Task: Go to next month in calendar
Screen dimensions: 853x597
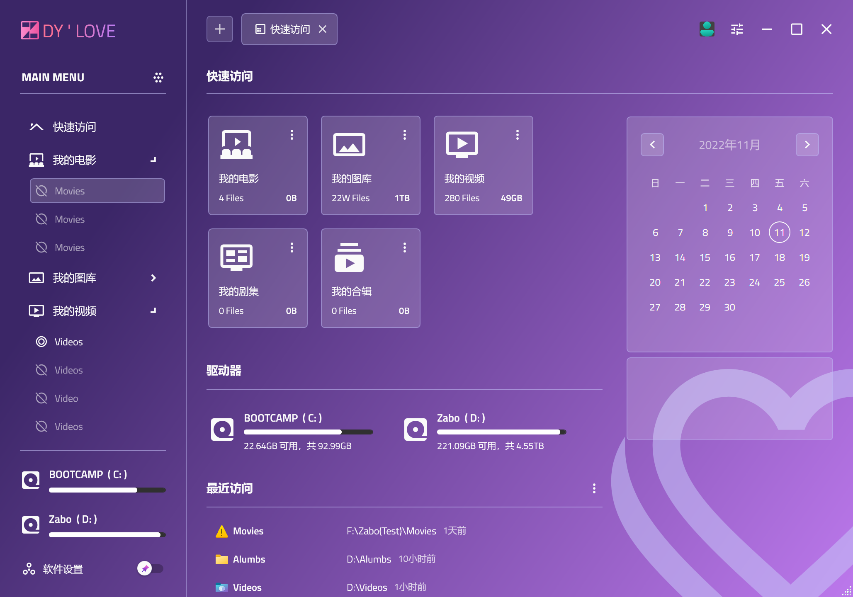Action: [x=807, y=145]
